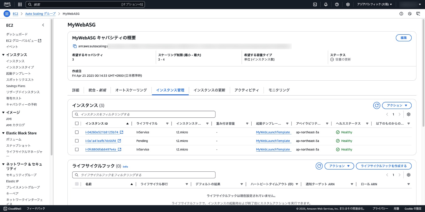Go to Auto Scaling グループ breadcrumb
The width and height of the screenshot is (425, 212).
point(40,14)
